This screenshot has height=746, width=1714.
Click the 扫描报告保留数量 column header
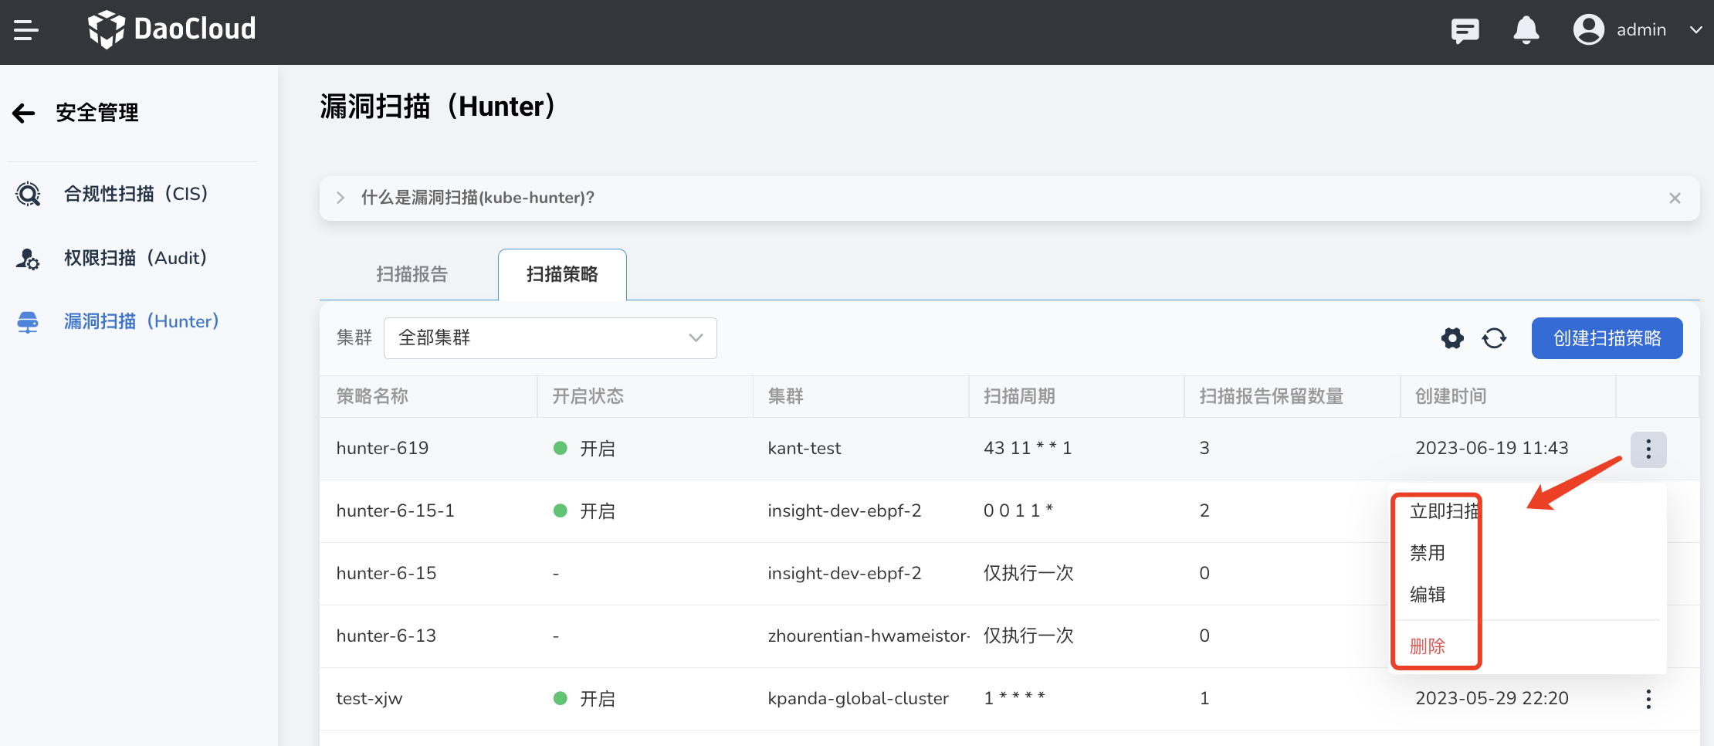[1271, 396]
